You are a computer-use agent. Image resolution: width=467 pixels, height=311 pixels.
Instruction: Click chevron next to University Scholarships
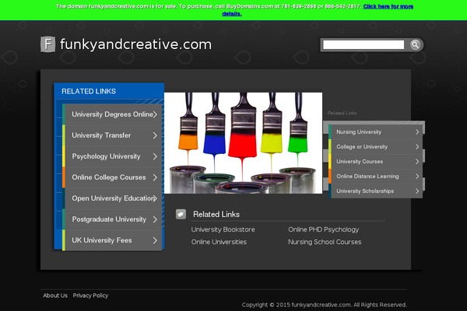417,191
